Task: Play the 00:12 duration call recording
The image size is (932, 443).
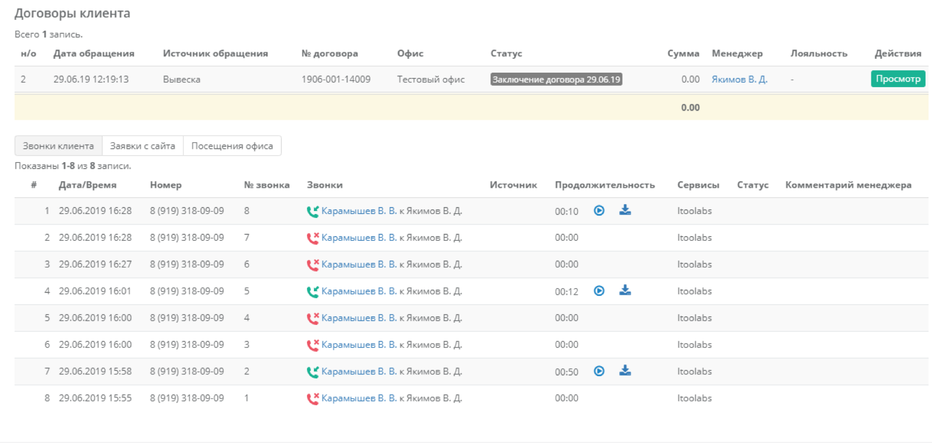Action: 599,291
